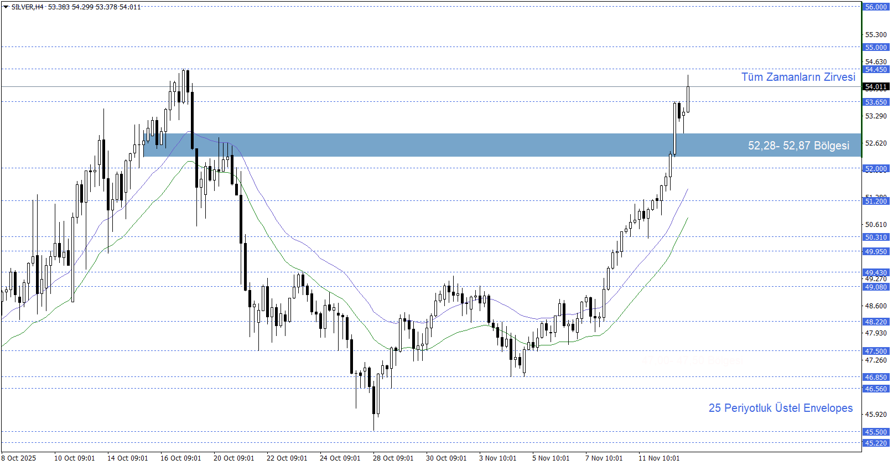This screenshot has height=465, width=893.
Task: Click the 47.500 price level label
Action: click(x=876, y=352)
